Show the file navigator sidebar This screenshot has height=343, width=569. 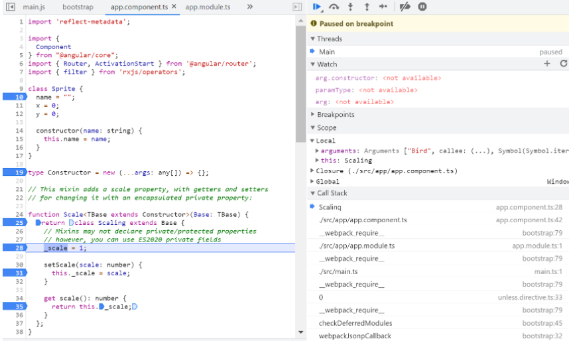(10, 7)
